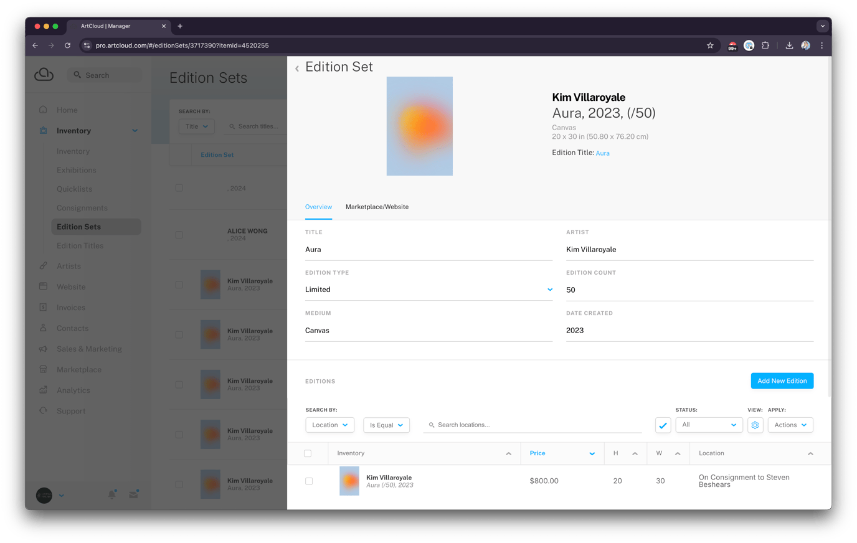This screenshot has width=857, height=543.
Task: Click the user avatar in sidebar bottom
Action: [x=44, y=495]
